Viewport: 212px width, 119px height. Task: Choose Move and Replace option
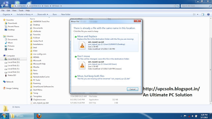pyautogui.click(x=106, y=43)
